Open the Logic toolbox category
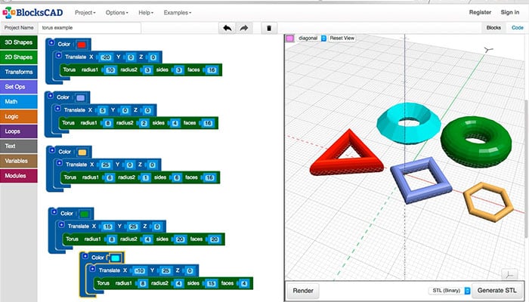The width and height of the screenshot is (529, 302). 19,116
